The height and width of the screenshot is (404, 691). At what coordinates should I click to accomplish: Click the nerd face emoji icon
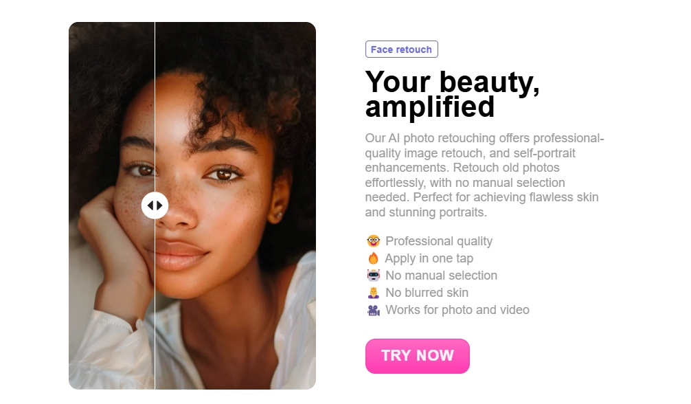click(x=373, y=241)
